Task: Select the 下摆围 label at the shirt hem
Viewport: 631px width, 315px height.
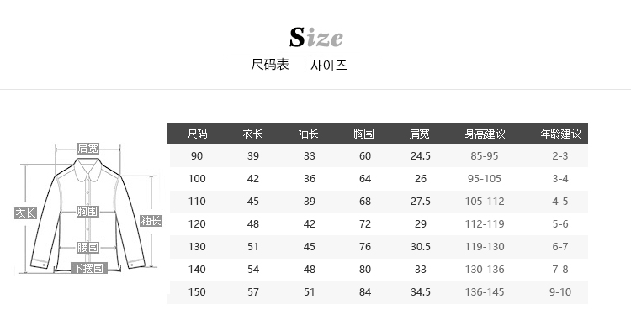Action: tap(89, 269)
